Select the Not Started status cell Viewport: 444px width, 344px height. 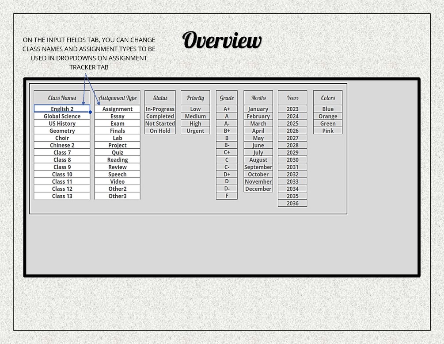tap(160, 124)
